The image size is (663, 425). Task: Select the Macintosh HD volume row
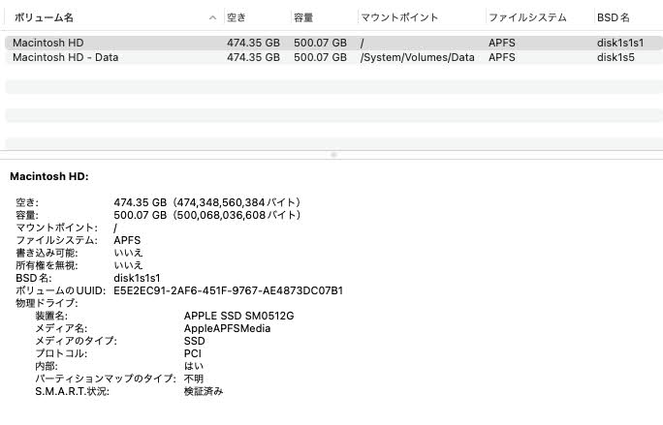pos(48,43)
